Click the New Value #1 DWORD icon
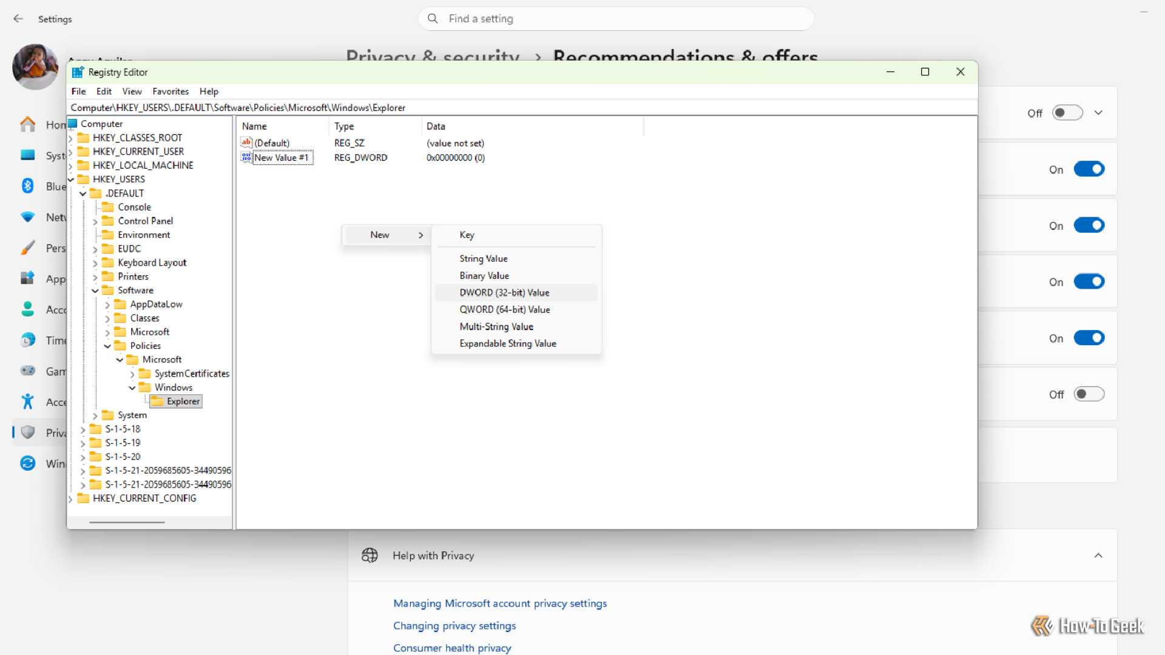 (246, 157)
